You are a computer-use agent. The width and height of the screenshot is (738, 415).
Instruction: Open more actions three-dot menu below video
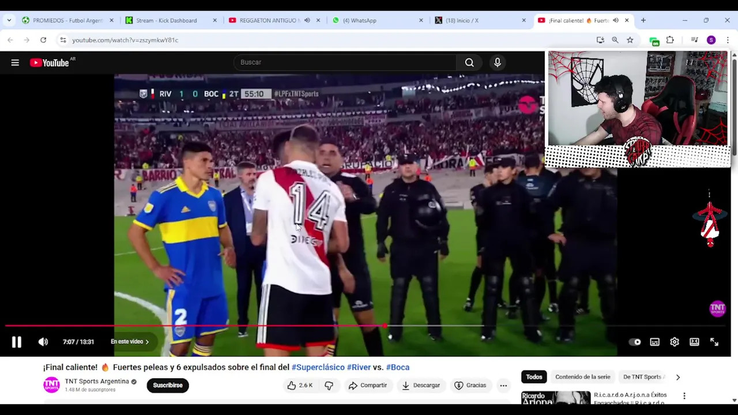[503, 385]
